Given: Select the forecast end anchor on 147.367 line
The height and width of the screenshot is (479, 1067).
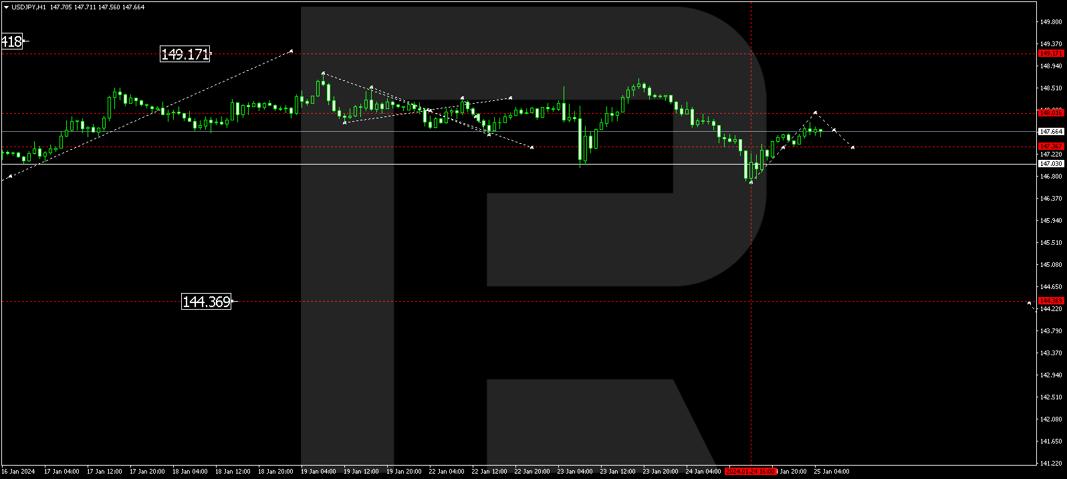Looking at the screenshot, I should (x=852, y=147).
